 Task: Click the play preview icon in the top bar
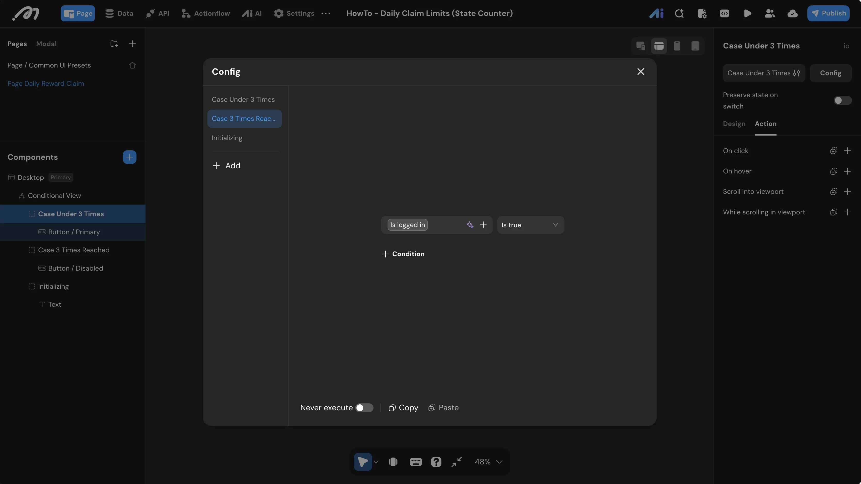tap(747, 13)
